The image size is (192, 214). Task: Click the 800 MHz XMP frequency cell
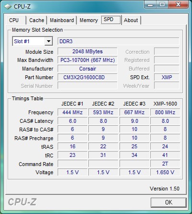click(x=165, y=112)
